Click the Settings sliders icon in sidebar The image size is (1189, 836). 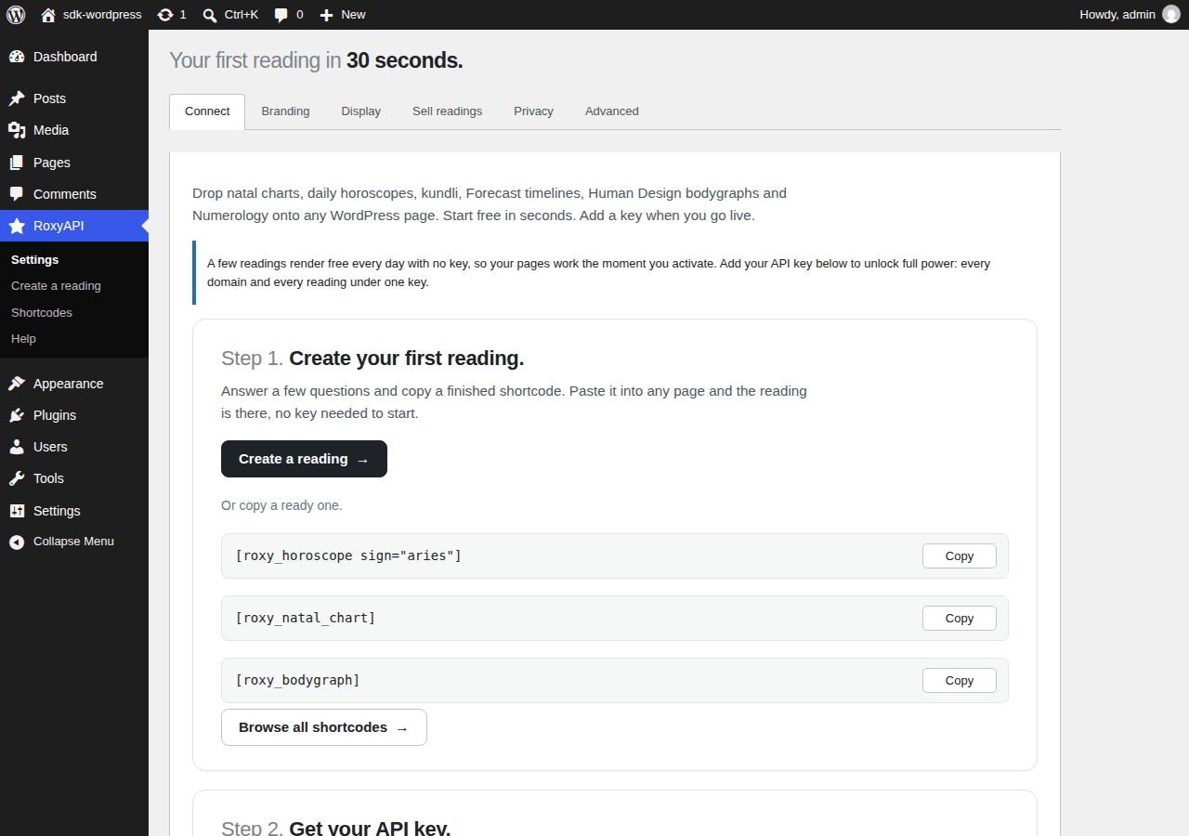coord(17,511)
